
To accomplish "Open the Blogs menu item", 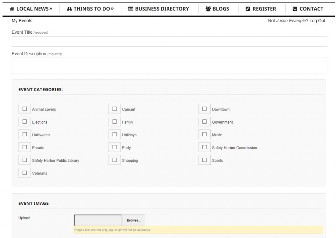I will (x=220, y=9).
